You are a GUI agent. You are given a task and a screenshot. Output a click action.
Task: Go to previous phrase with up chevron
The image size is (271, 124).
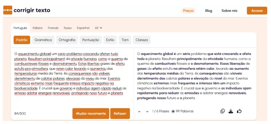click(x=139, y=112)
